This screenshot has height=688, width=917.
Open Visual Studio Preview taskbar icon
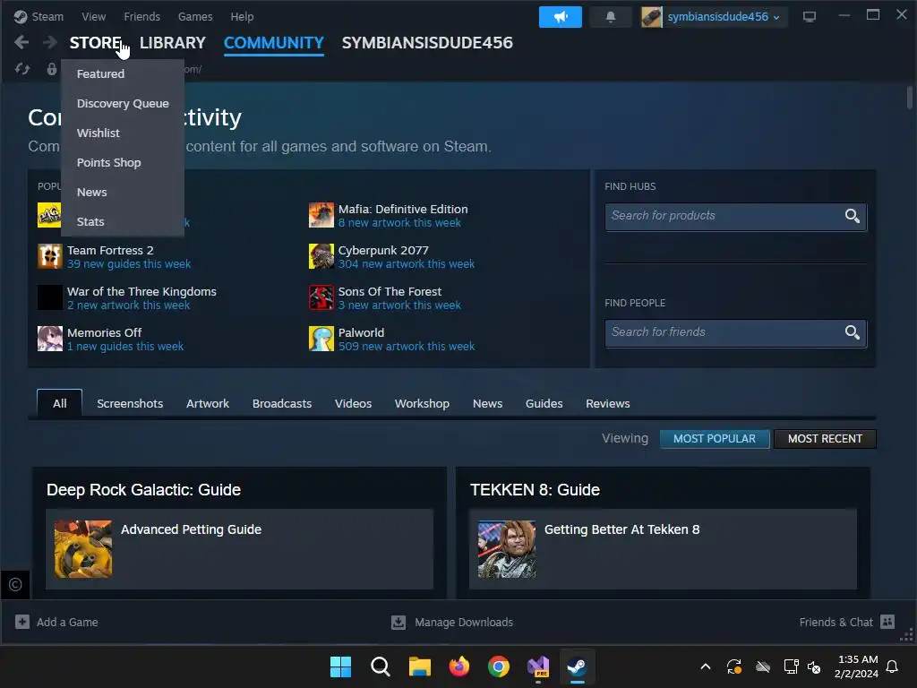[538, 666]
